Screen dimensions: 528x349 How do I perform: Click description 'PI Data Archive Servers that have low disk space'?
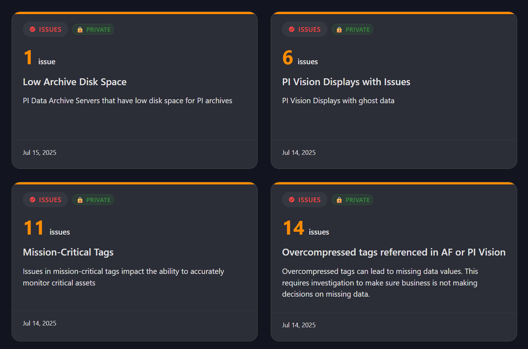(128, 101)
